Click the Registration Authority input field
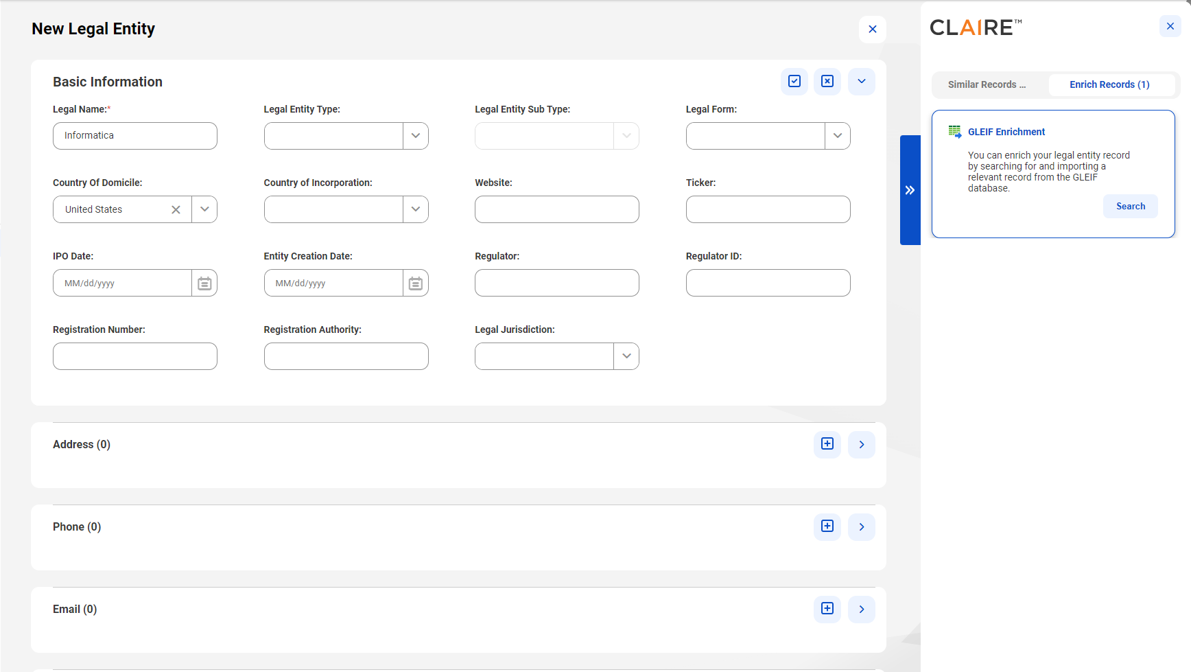1191x672 pixels. click(346, 356)
